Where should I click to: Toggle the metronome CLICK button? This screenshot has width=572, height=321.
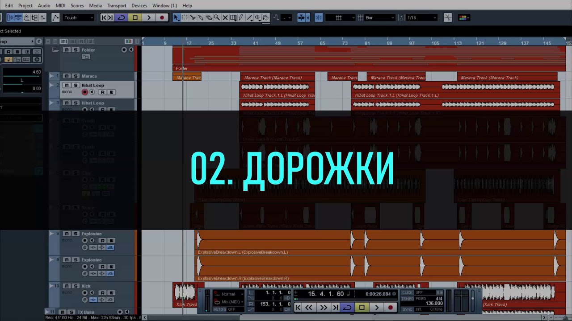[407, 293]
